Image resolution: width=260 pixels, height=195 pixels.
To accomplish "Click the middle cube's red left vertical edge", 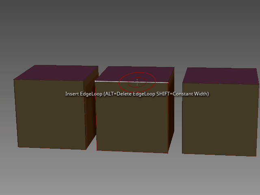I will (x=95, y=118).
